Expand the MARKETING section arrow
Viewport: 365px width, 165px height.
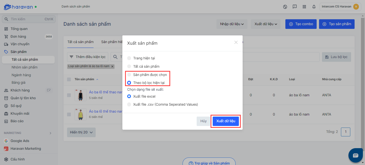(51, 133)
